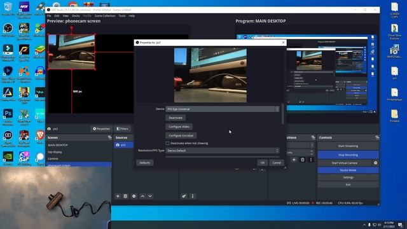Click Configure Video button
This screenshot has width=407, height=229.
179,127
